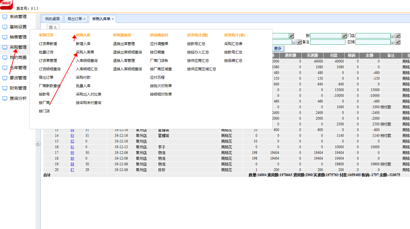The width and height of the screenshot is (410, 229).
Task: Click the 基础设置 sidebar icon
Action: [x=5, y=27]
